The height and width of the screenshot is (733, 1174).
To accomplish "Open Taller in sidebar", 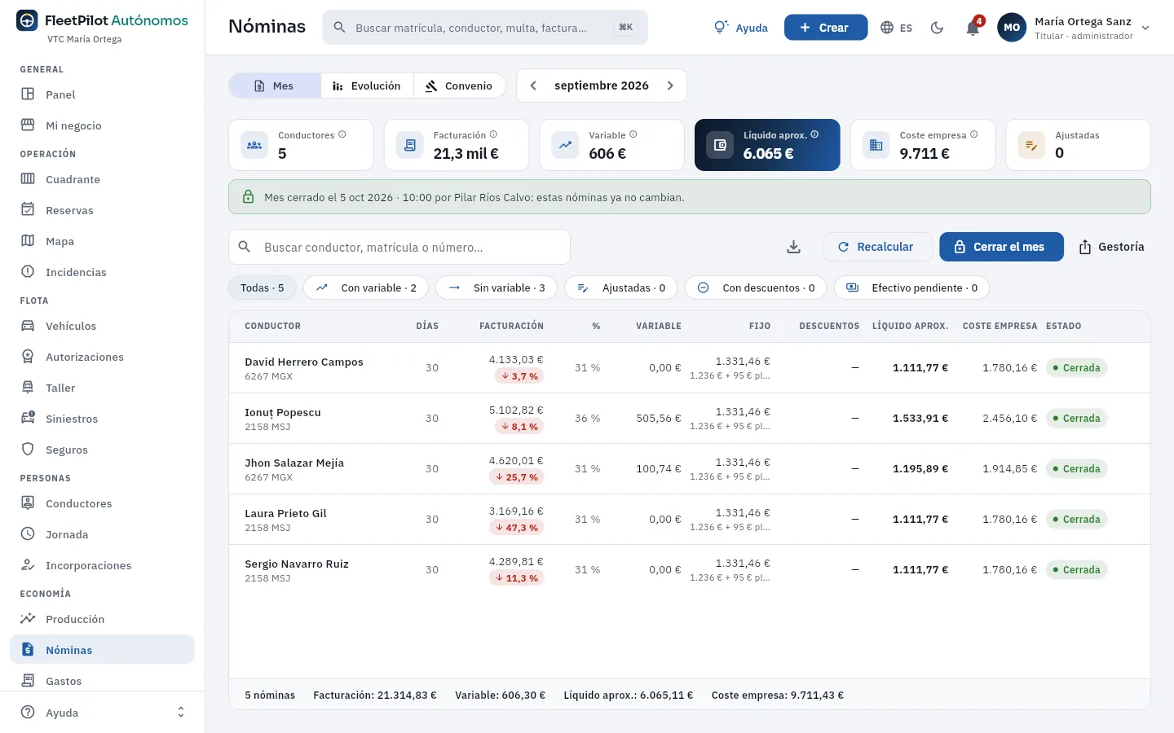I will [x=102, y=388].
